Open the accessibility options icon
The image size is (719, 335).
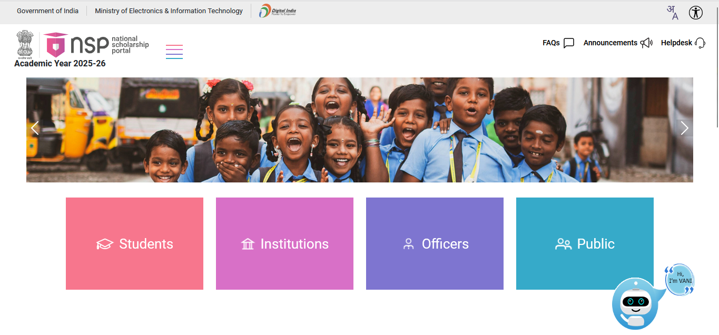695,12
